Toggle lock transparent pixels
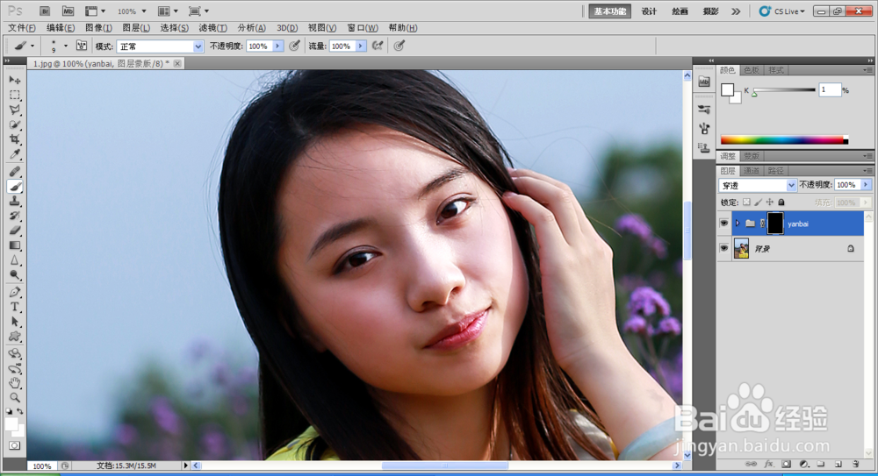Image resolution: width=878 pixels, height=476 pixels. point(746,202)
